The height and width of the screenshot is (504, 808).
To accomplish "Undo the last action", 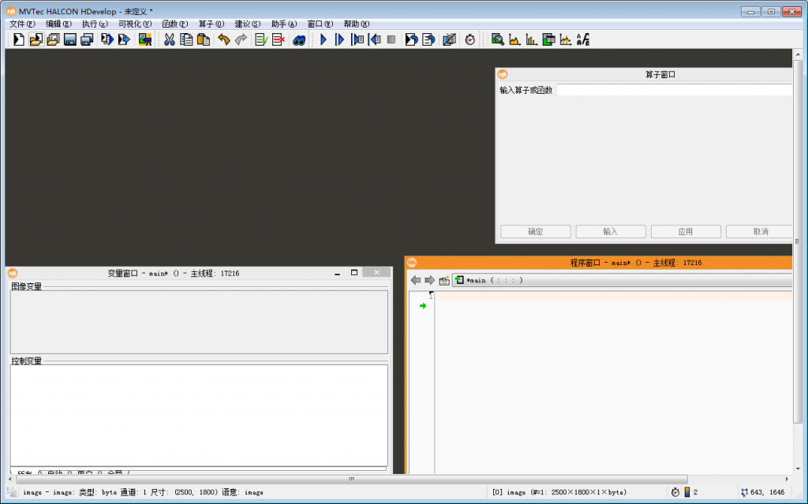I will point(223,39).
